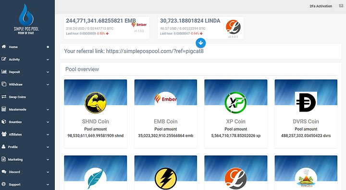
Task: Go to Home in sidebar
Action: (13, 47)
